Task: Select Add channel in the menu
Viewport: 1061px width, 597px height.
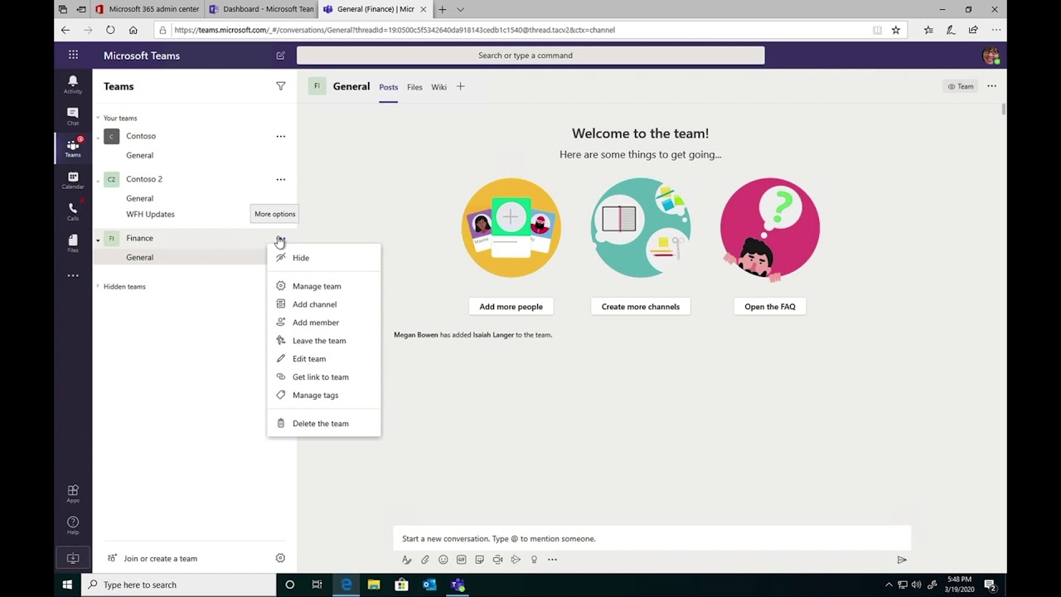Action: pyautogui.click(x=323, y=304)
